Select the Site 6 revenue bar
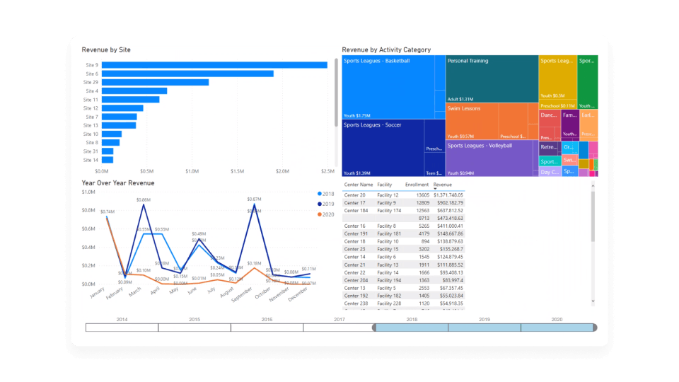679x382 pixels. click(x=187, y=74)
